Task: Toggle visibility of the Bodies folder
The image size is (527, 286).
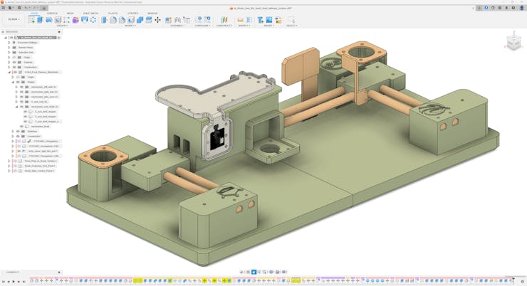Action: [x=18, y=82]
